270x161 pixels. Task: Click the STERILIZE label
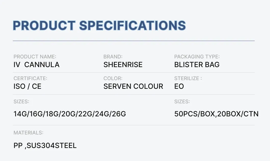click(188, 78)
